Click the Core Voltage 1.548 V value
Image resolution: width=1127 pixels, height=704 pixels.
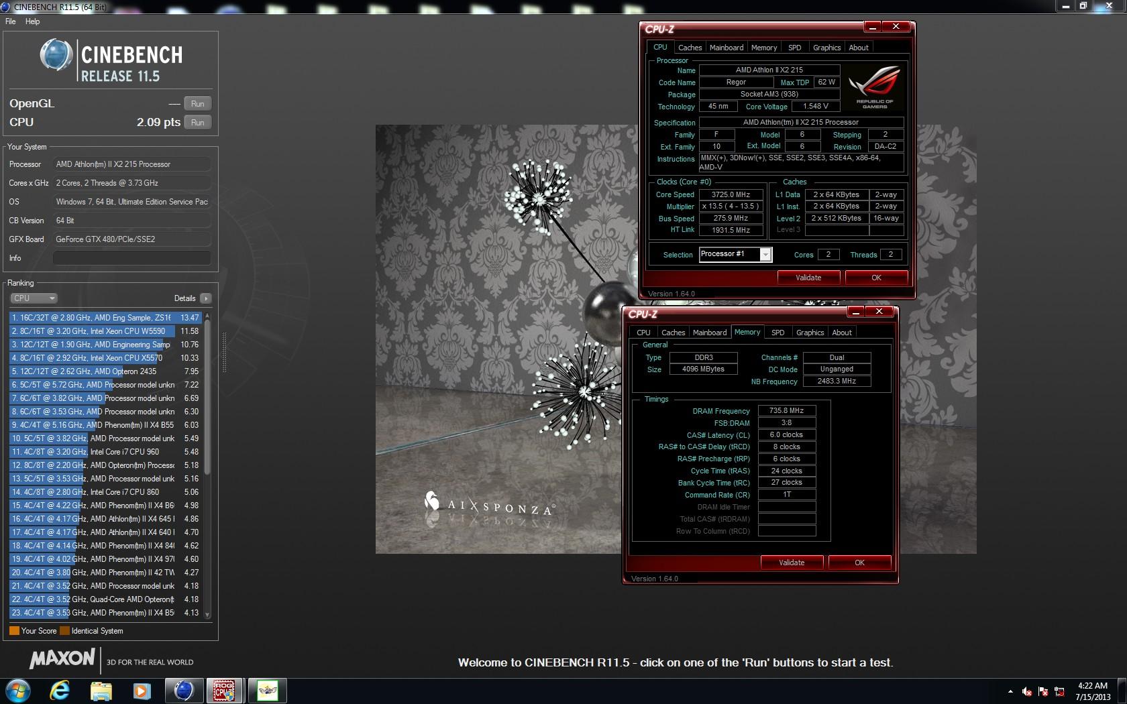815,106
